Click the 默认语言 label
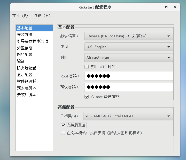Viewport: 186px width, 160px height. pos(69,36)
